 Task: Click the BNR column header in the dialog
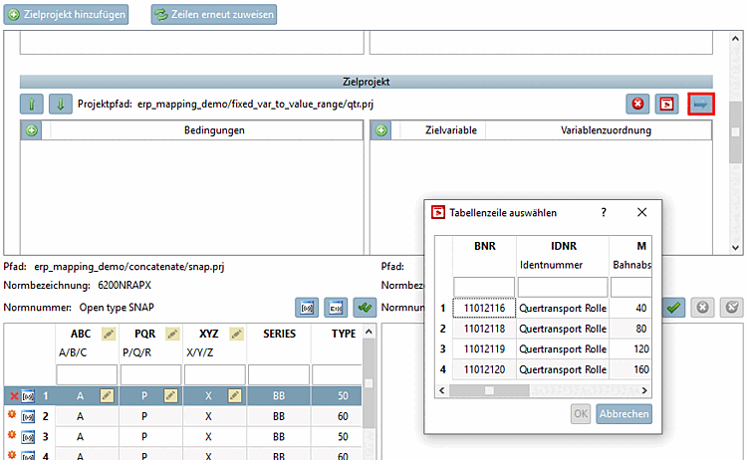tap(484, 246)
